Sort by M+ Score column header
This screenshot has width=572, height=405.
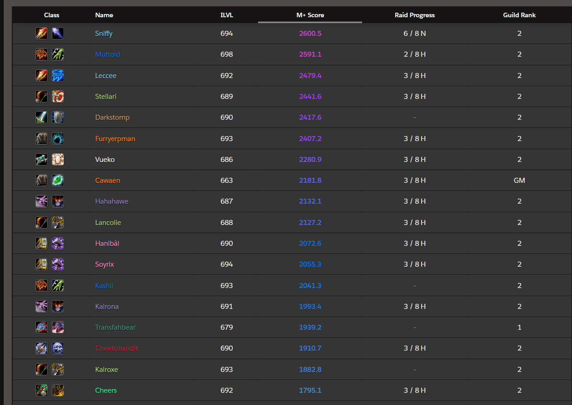(x=310, y=15)
